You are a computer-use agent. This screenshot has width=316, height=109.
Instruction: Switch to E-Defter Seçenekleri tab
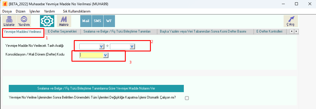pyautogui.click(x=62, y=31)
